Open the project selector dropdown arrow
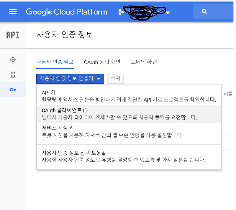This screenshot has height=210, width=236. coord(168,13)
